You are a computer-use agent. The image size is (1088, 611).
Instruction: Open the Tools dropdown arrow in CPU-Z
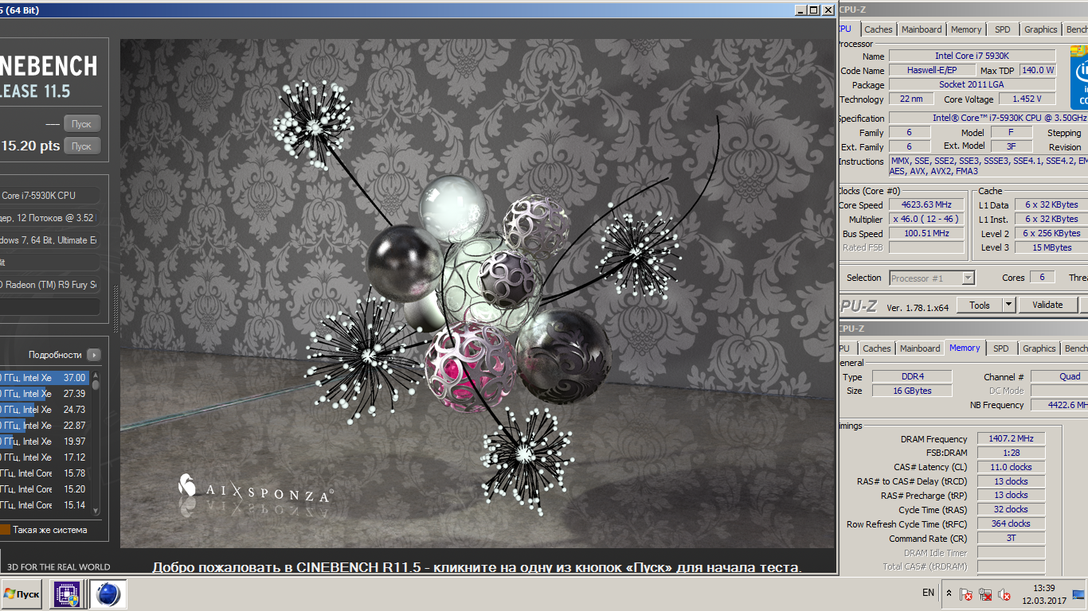click(1008, 305)
